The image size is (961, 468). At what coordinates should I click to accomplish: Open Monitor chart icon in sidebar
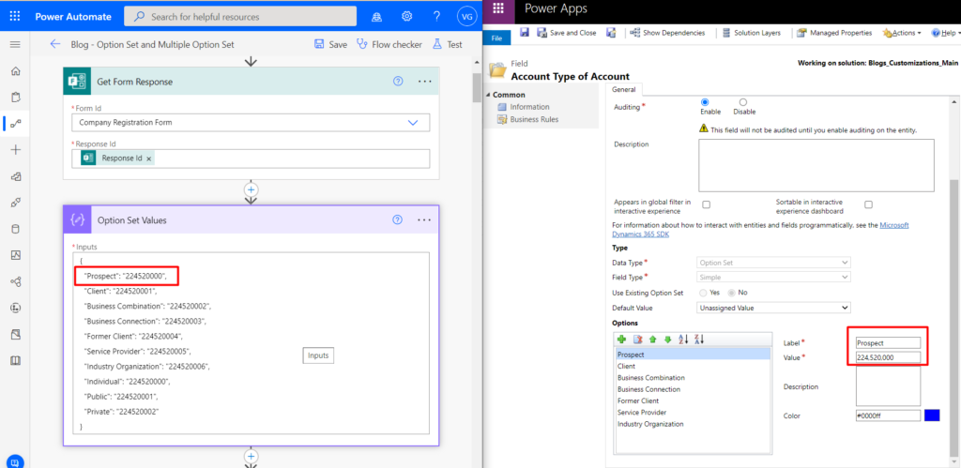(16, 255)
